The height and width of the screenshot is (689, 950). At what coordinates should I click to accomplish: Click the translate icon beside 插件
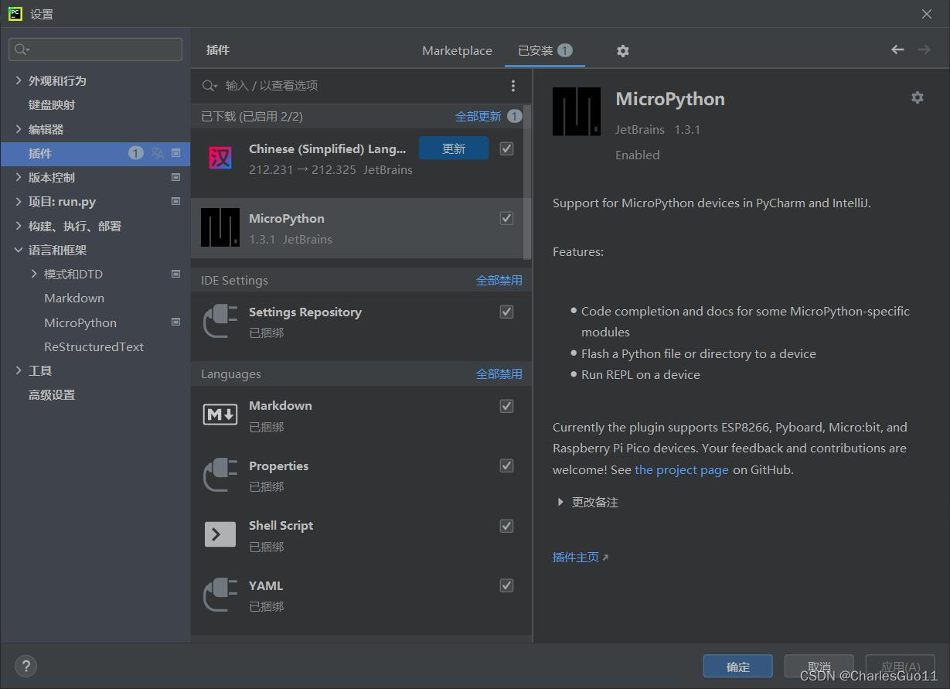click(157, 153)
